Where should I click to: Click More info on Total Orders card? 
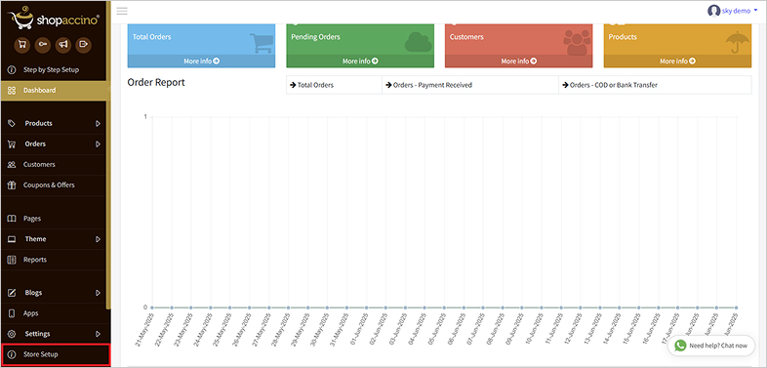(202, 61)
